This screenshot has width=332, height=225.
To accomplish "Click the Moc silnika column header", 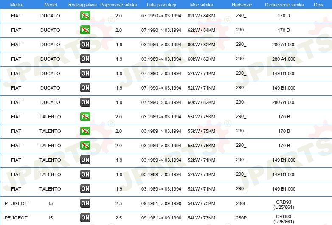I will (201, 5).
